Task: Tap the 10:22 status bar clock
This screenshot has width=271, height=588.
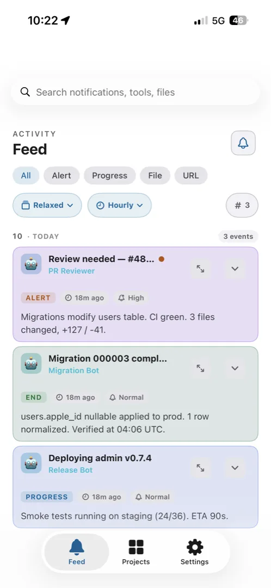Action: click(44, 20)
